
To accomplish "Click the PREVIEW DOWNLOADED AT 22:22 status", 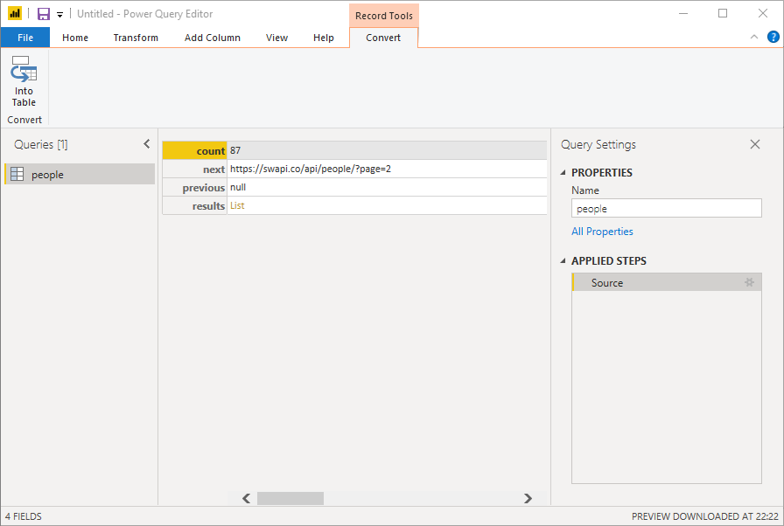I will [x=705, y=516].
